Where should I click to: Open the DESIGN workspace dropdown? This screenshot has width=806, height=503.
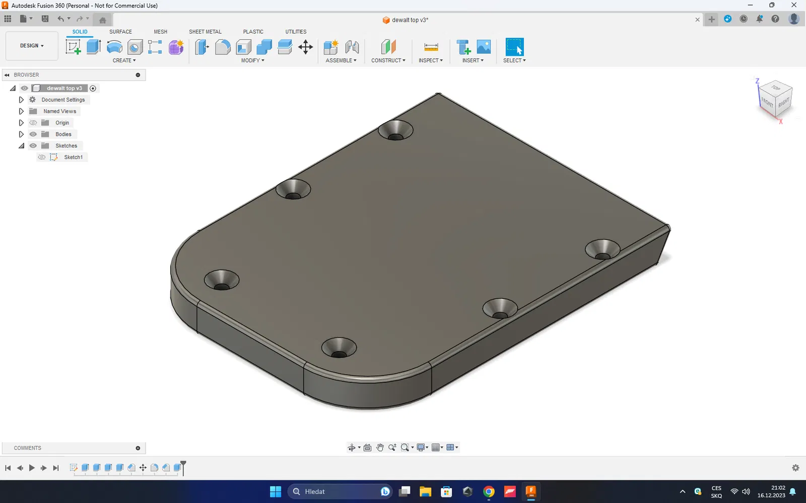[32, 46]
